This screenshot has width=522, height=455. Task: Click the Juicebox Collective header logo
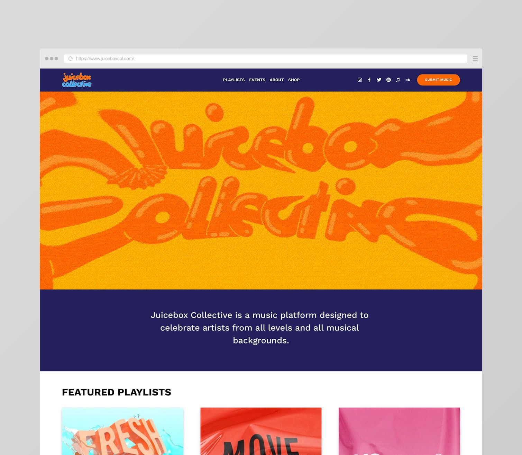click(77, 80)
